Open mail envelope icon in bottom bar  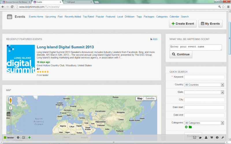click(195, 138)
